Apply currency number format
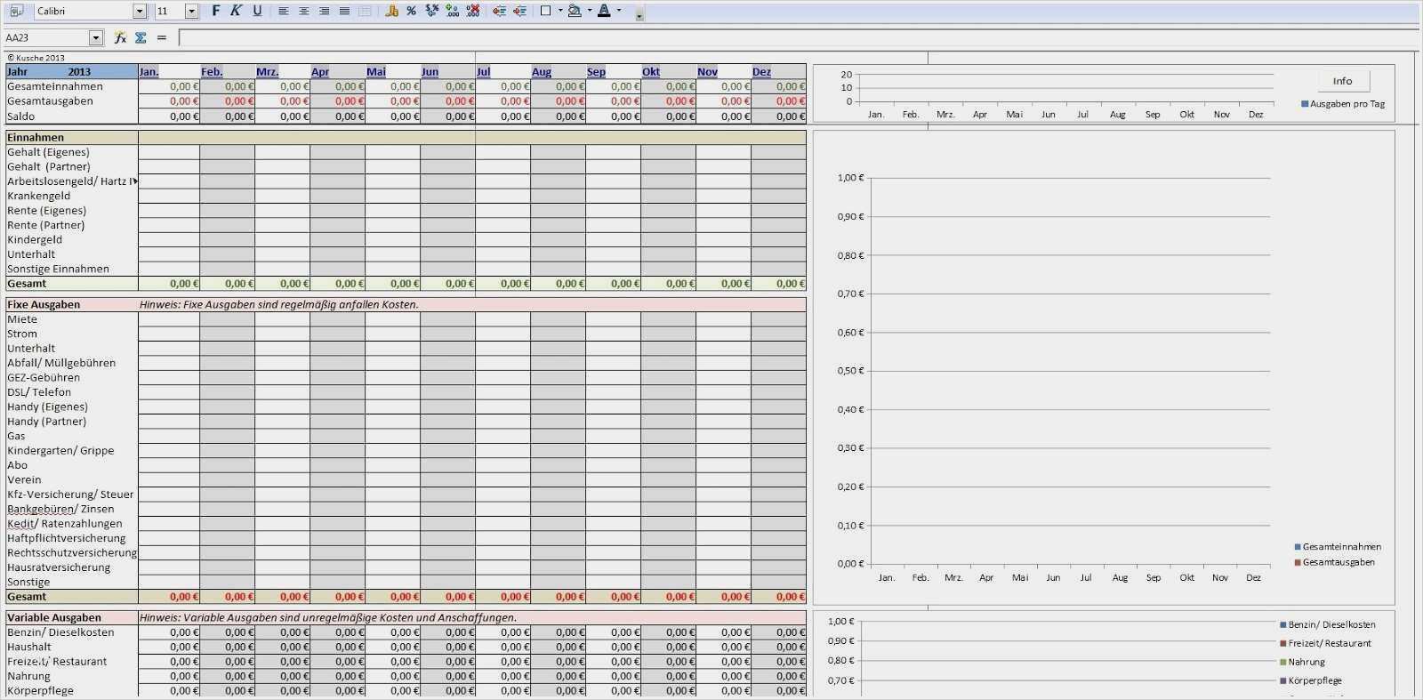The width and height of the screenshot is (1423, 700). tap(391, 11)
